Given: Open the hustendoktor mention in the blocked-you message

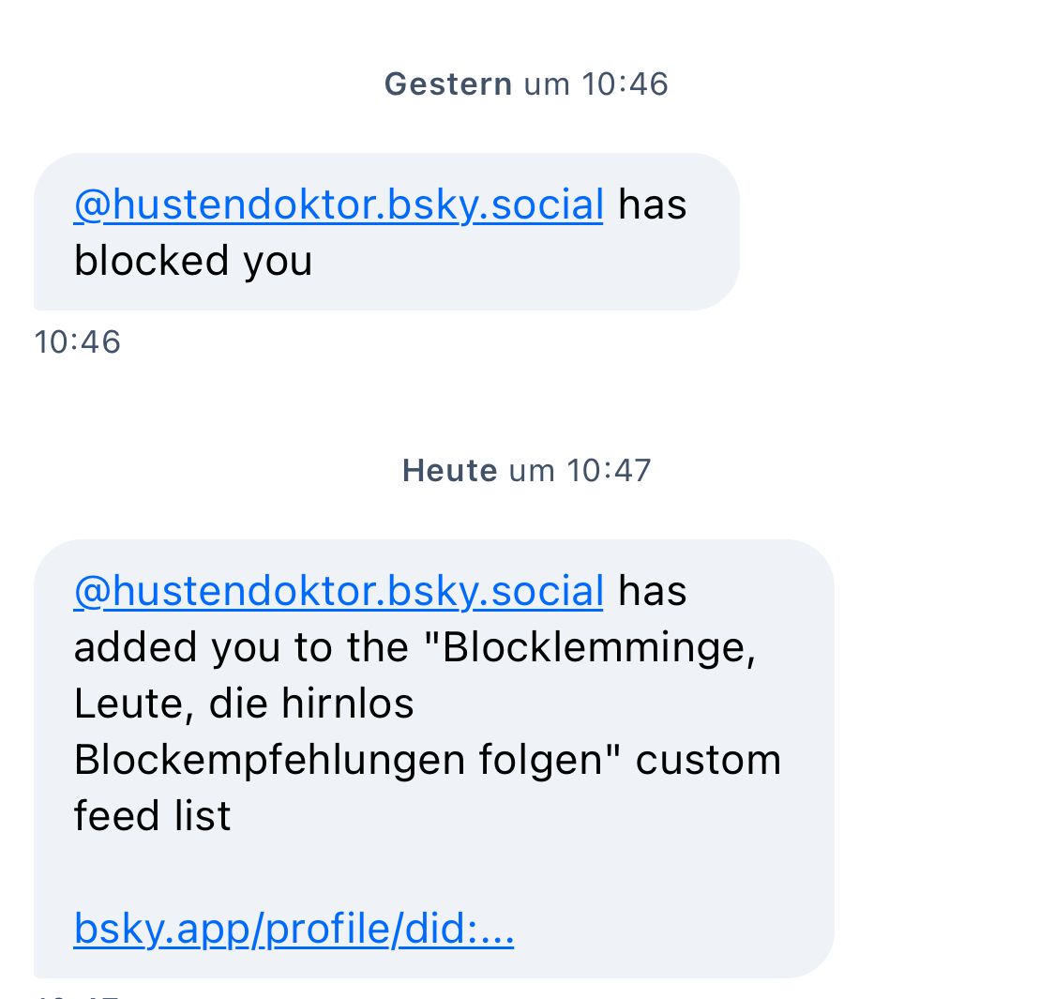Looking at the screenshot, I should pos(339,204).
